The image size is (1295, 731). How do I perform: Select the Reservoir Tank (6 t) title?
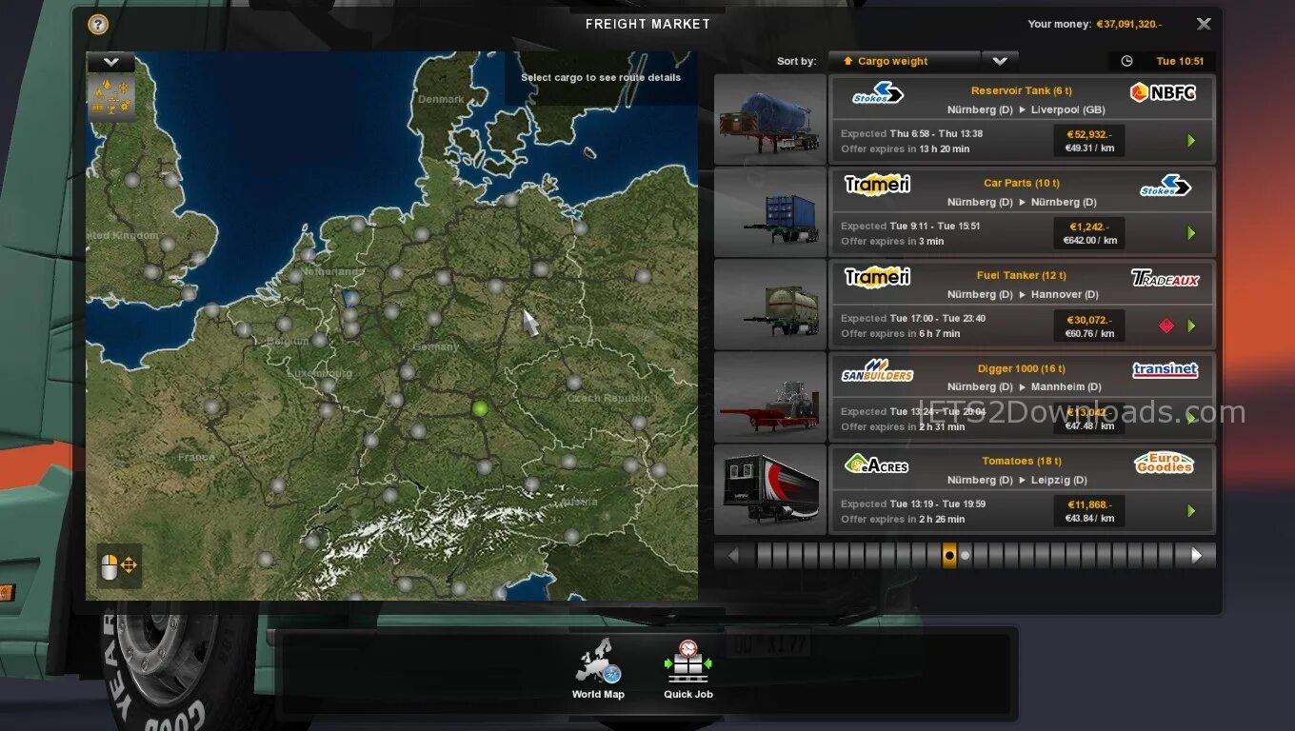pyautogui.click(x=1021, y=90)
